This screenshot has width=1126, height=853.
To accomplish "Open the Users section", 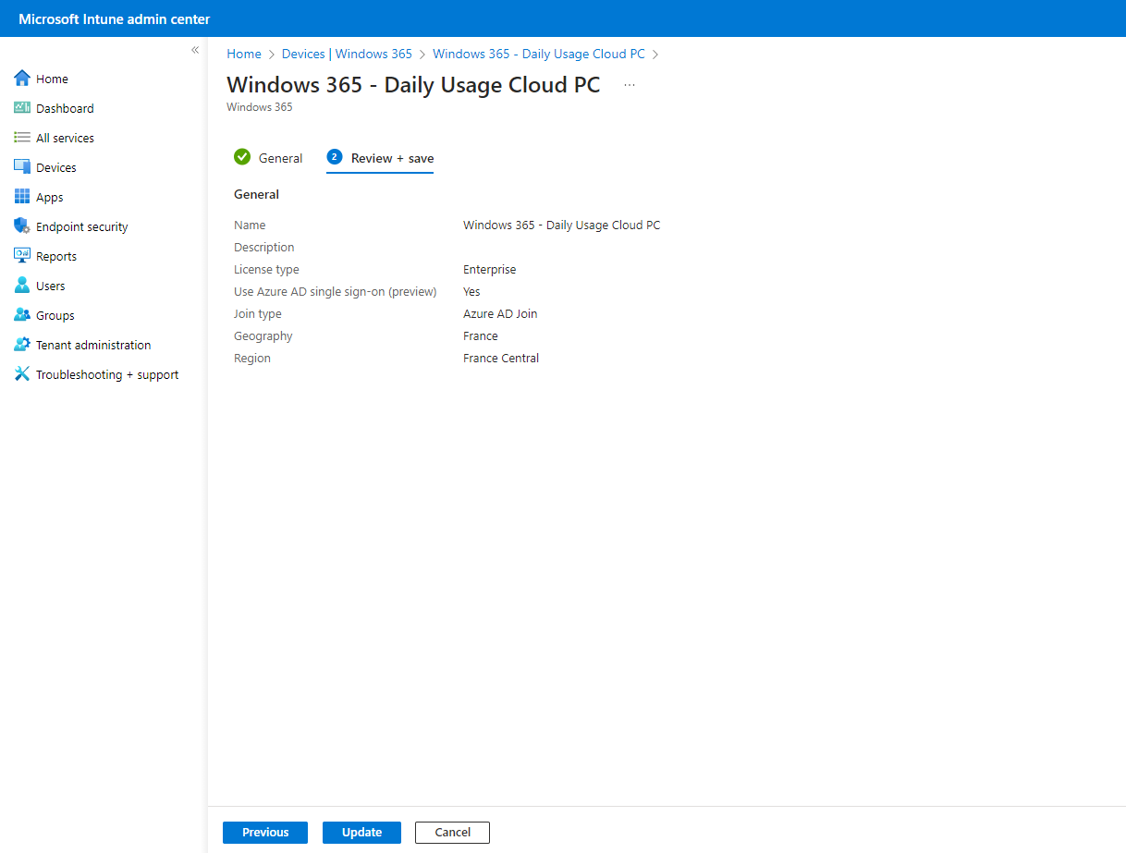I will 51,286.
